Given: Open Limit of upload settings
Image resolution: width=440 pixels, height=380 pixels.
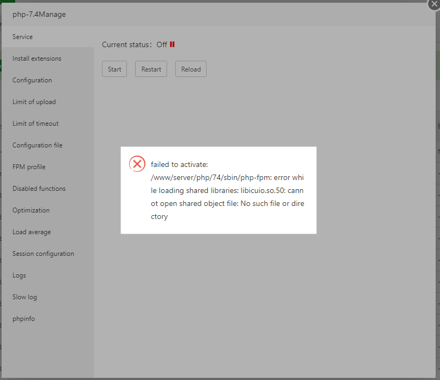Looking at the screenshot, I should click(34, 102).
